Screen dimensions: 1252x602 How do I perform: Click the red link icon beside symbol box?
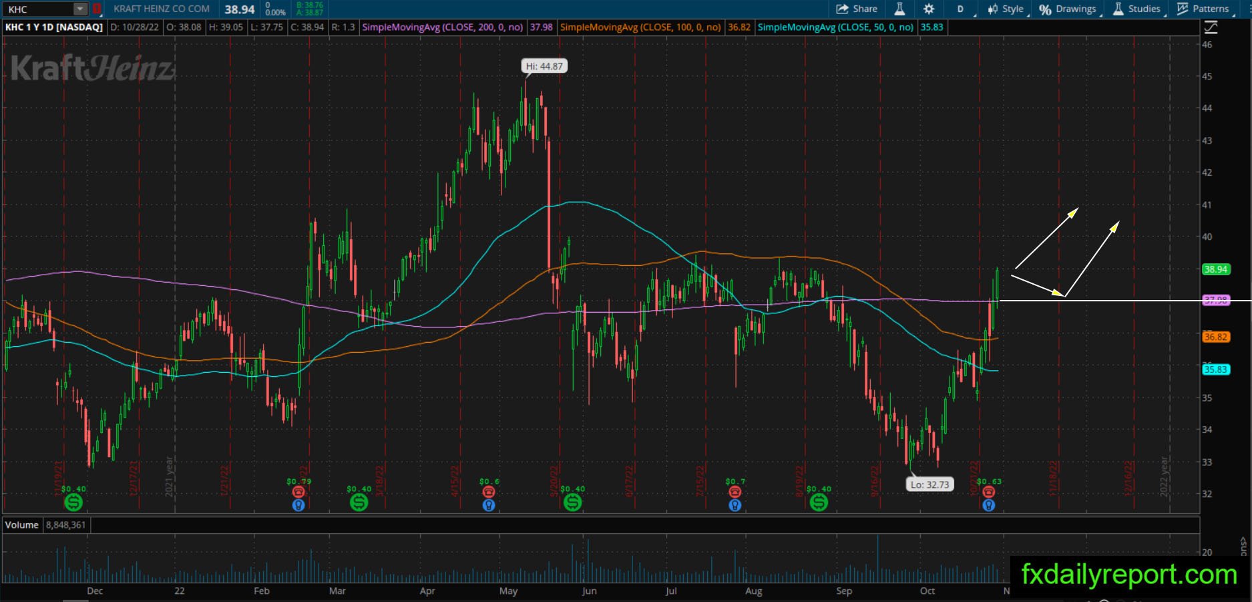click(97, 9)
